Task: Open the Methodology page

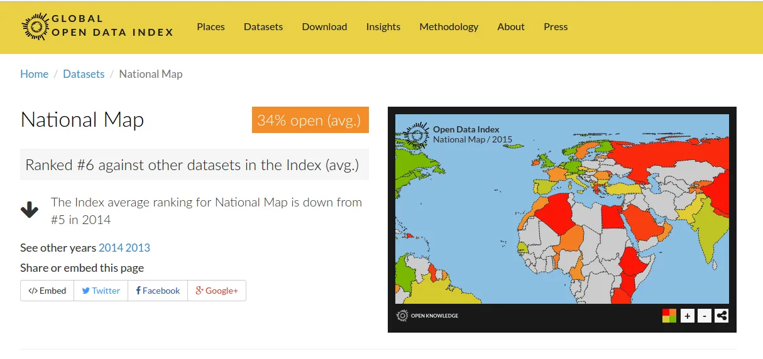Action: pyautogui.click(x=449, y=26)
